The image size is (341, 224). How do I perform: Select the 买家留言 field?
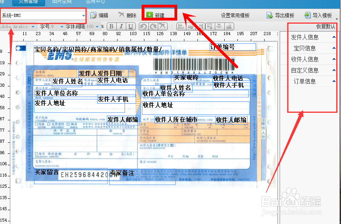tap(71, 176)
